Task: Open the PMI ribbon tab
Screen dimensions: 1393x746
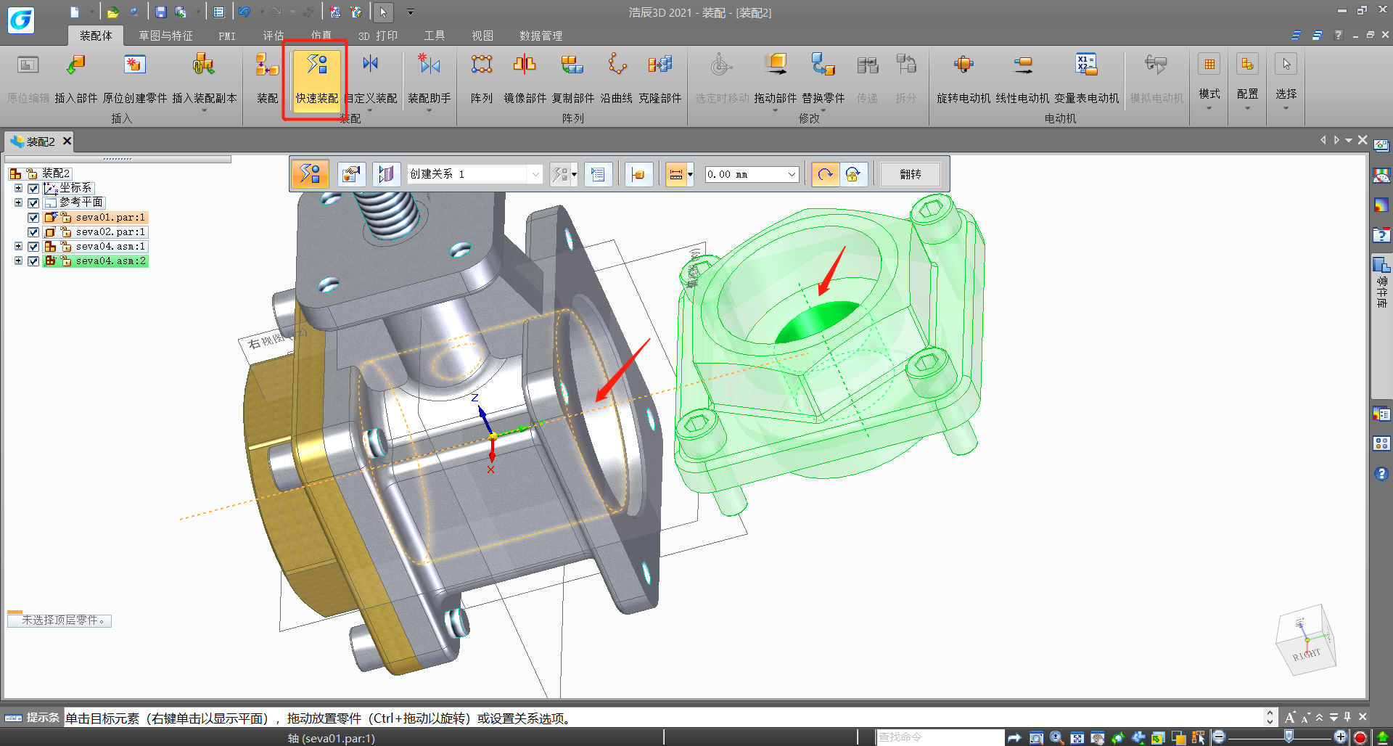Action: tap(227, 36)
